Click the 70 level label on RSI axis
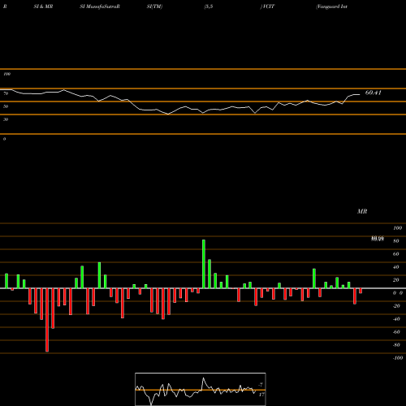Screen dimensions: 406x406 [x=6, y=93]
